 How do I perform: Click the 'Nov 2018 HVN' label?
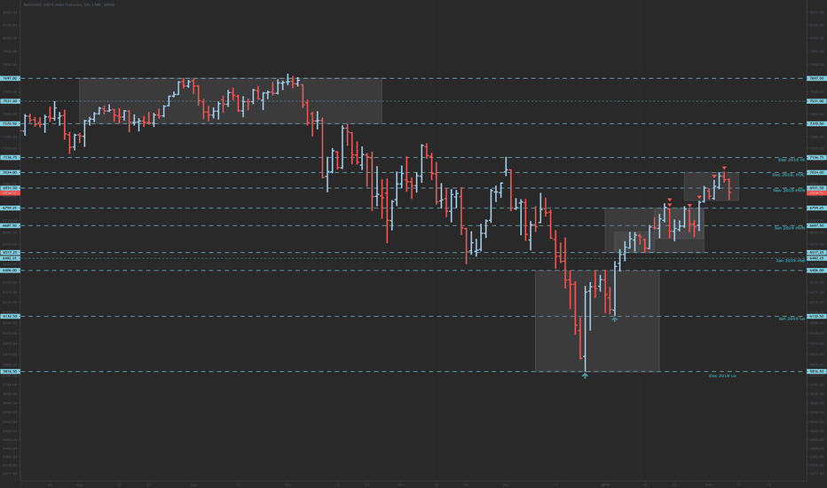click(x=789, y=191)
